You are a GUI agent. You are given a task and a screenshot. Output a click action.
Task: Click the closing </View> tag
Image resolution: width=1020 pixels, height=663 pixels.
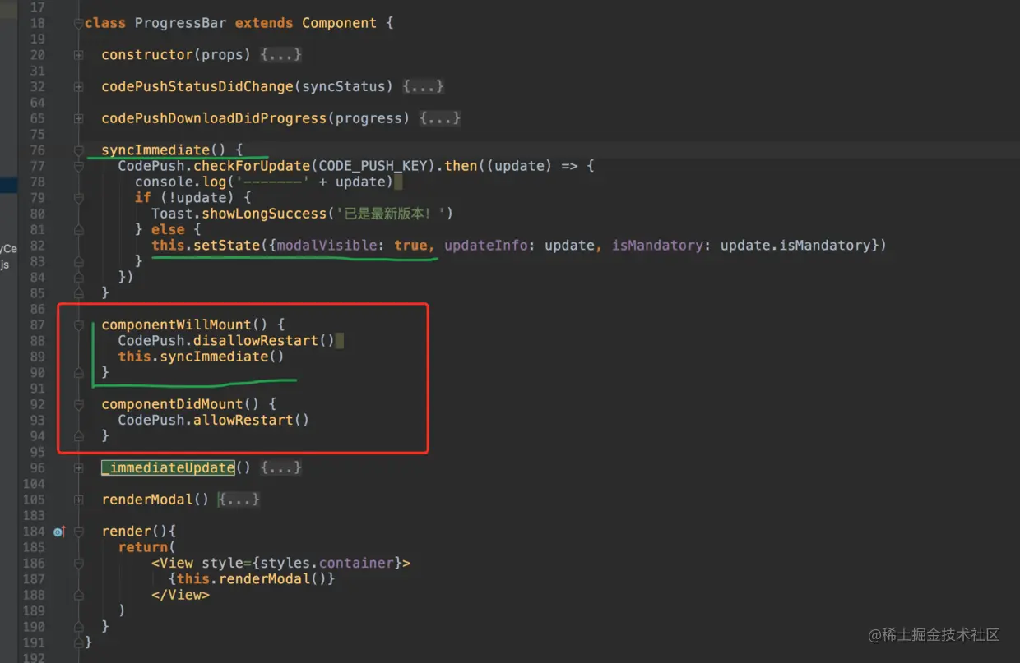[180, 595]
